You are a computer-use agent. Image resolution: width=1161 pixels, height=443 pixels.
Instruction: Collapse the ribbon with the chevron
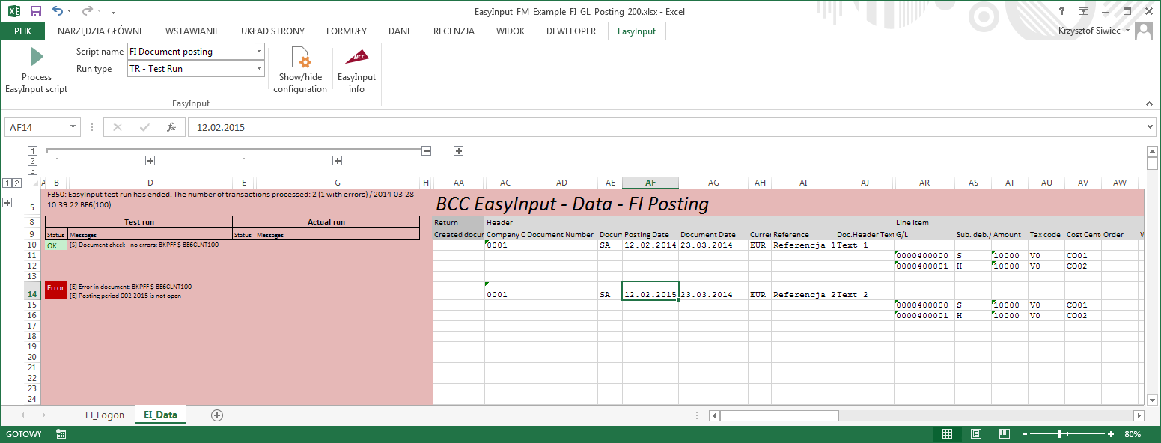(1150, 103)
